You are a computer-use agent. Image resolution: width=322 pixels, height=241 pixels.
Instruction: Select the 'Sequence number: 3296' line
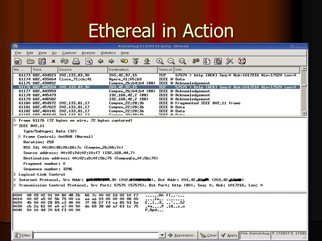[x=48, y=169]
